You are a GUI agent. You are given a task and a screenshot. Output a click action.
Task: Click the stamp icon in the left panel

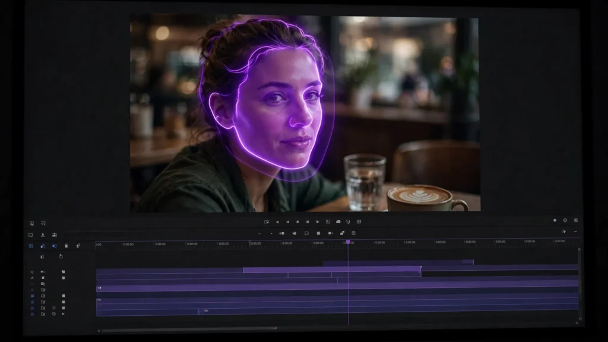tap(43, 235)
